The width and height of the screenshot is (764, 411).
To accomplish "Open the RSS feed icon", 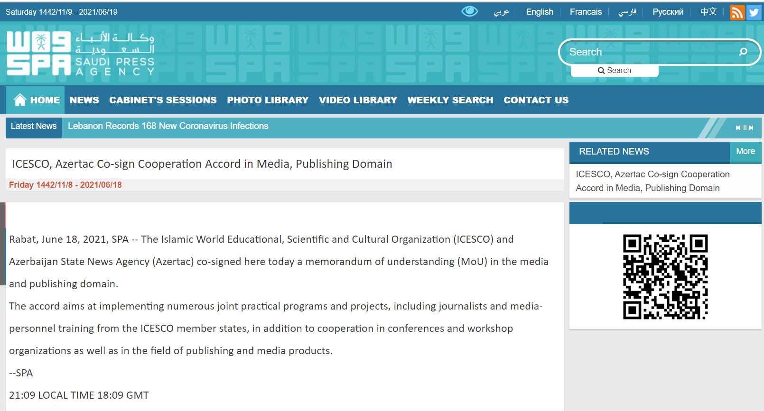I will point(737,12).
